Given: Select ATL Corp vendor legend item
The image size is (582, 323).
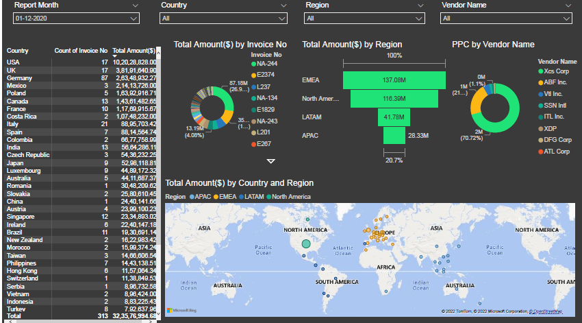Looking at the screenshot, I should (x=554, y=152).
